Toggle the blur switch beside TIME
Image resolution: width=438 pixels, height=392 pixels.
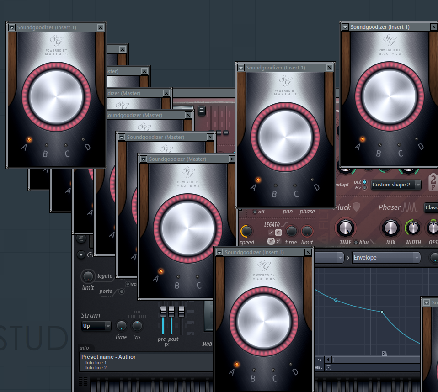point(356,242)
